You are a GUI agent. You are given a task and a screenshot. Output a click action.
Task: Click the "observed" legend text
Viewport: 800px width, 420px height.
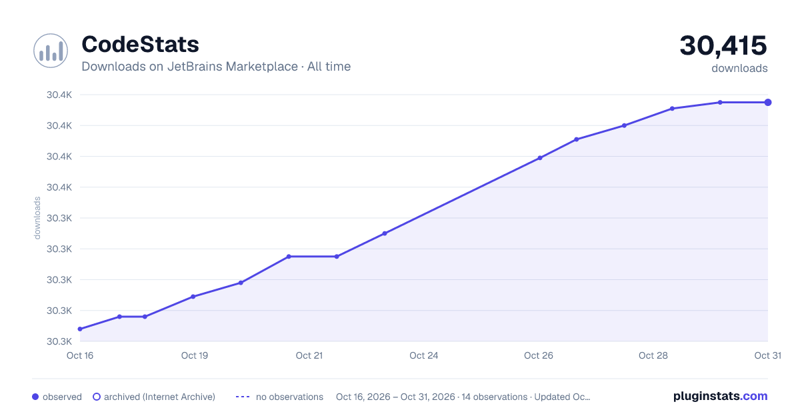pyautogui.click(x=62, y=397)
